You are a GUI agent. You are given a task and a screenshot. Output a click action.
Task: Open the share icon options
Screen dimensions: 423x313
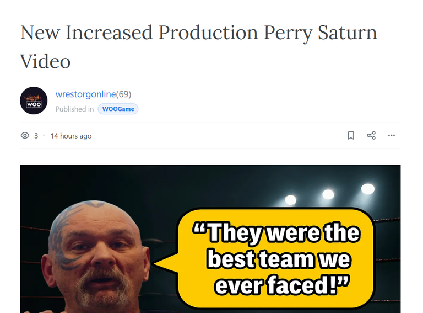(x=371, y=135)
